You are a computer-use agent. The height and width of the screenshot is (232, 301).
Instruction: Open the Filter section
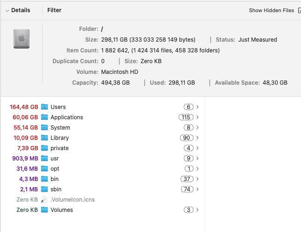pos(54,10)
